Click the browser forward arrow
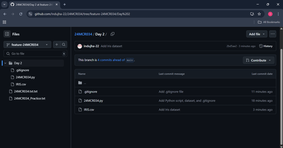Image resolution: width=283 pixels, height=148 pixels. click(13, 14)
